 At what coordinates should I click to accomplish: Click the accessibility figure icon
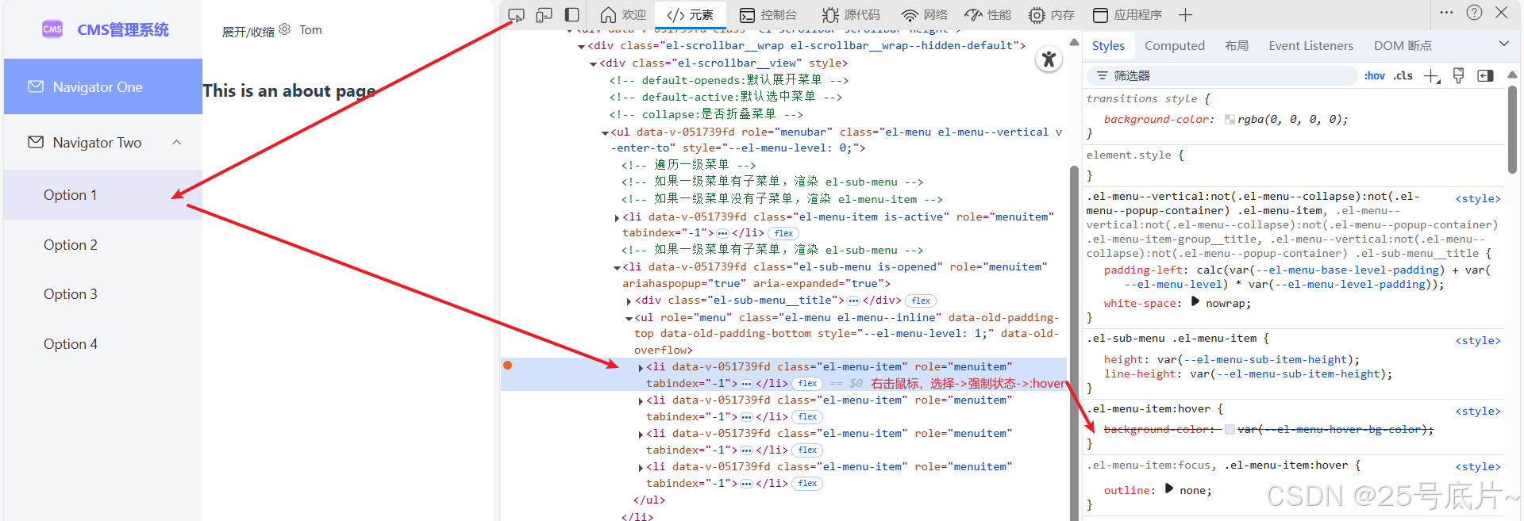(1049, 59)
